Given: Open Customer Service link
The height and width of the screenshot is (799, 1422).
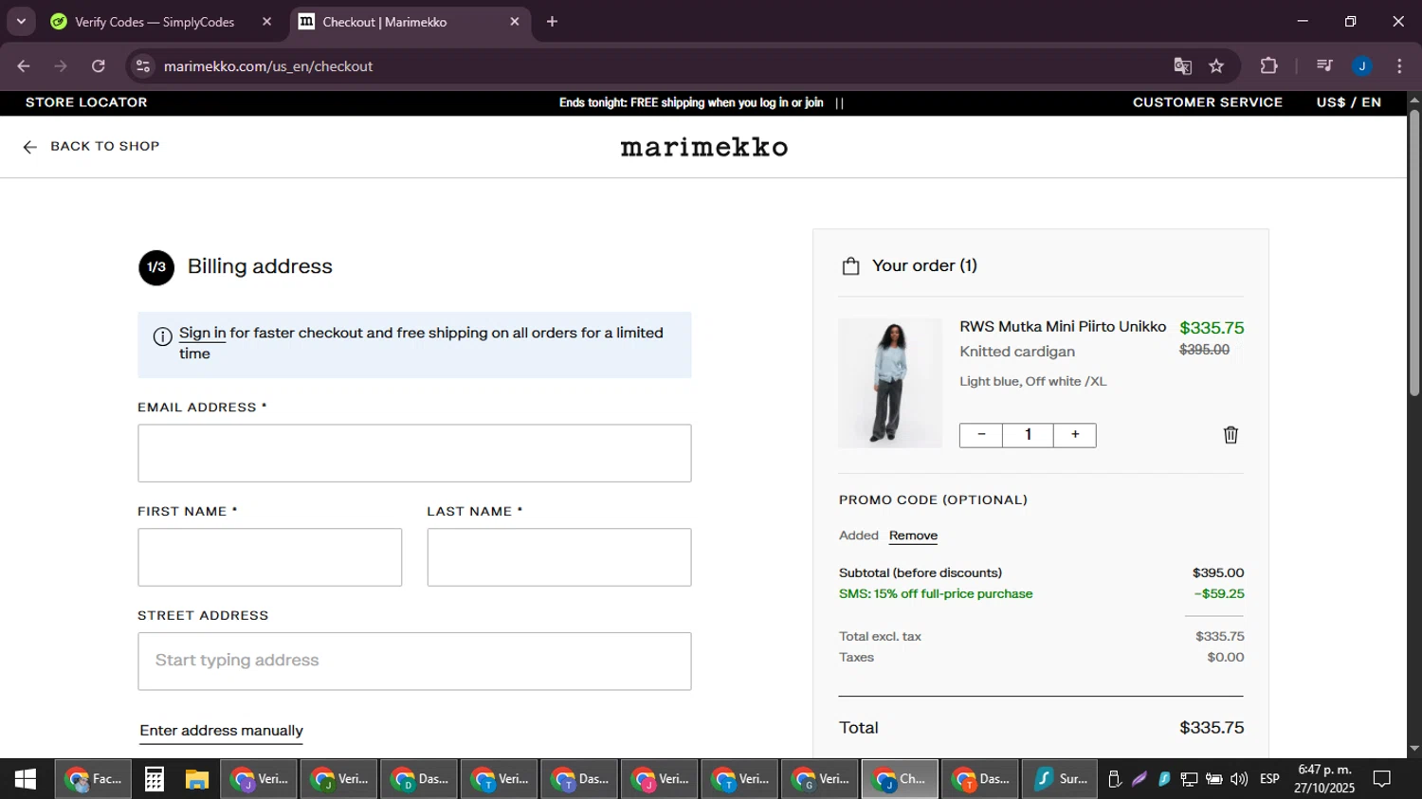Looking at the screenshot, I should pos(1207,102).
